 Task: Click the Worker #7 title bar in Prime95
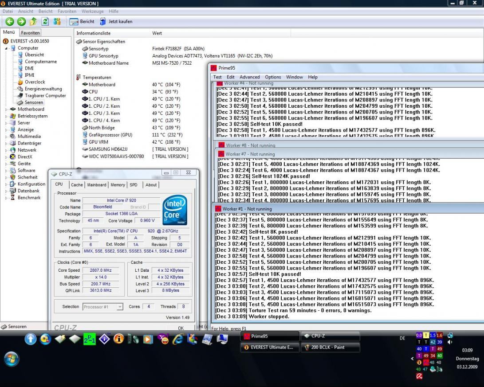[349, 154]
